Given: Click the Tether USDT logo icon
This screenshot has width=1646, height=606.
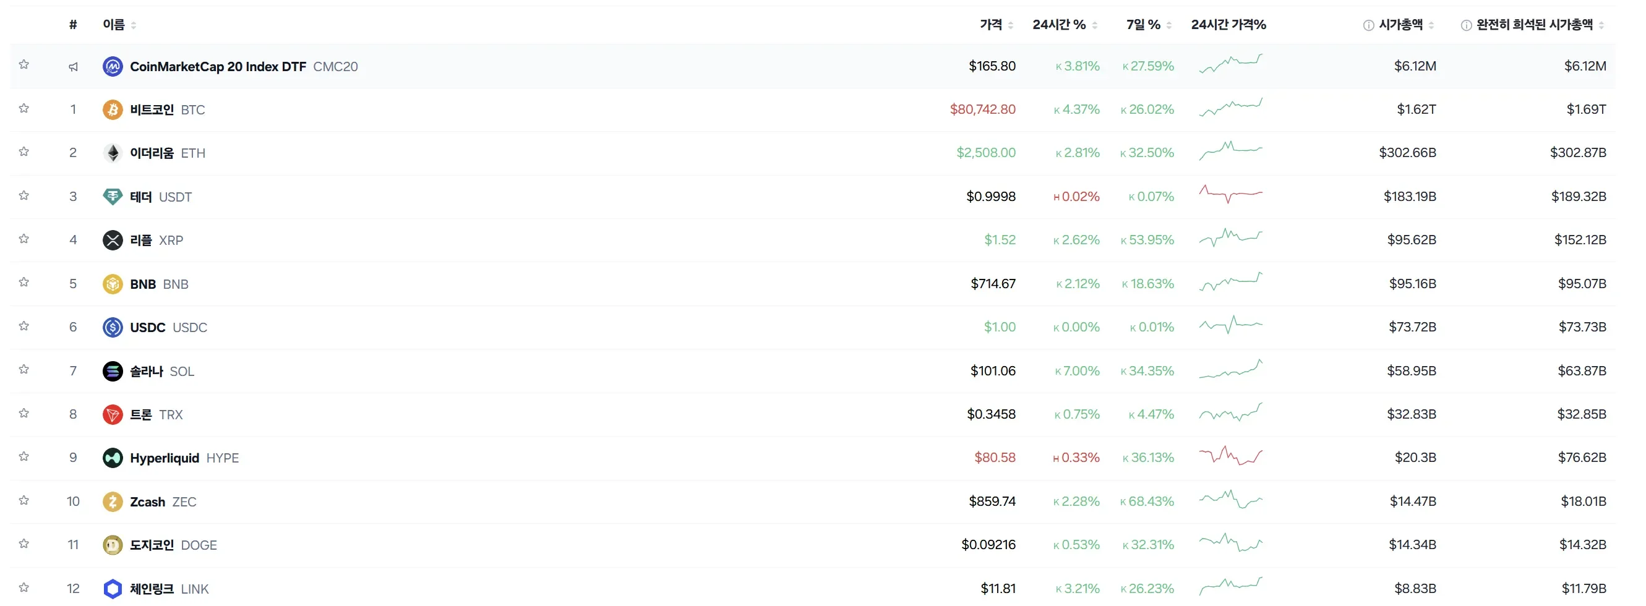Looking at the screenshot, I should 113,197.
